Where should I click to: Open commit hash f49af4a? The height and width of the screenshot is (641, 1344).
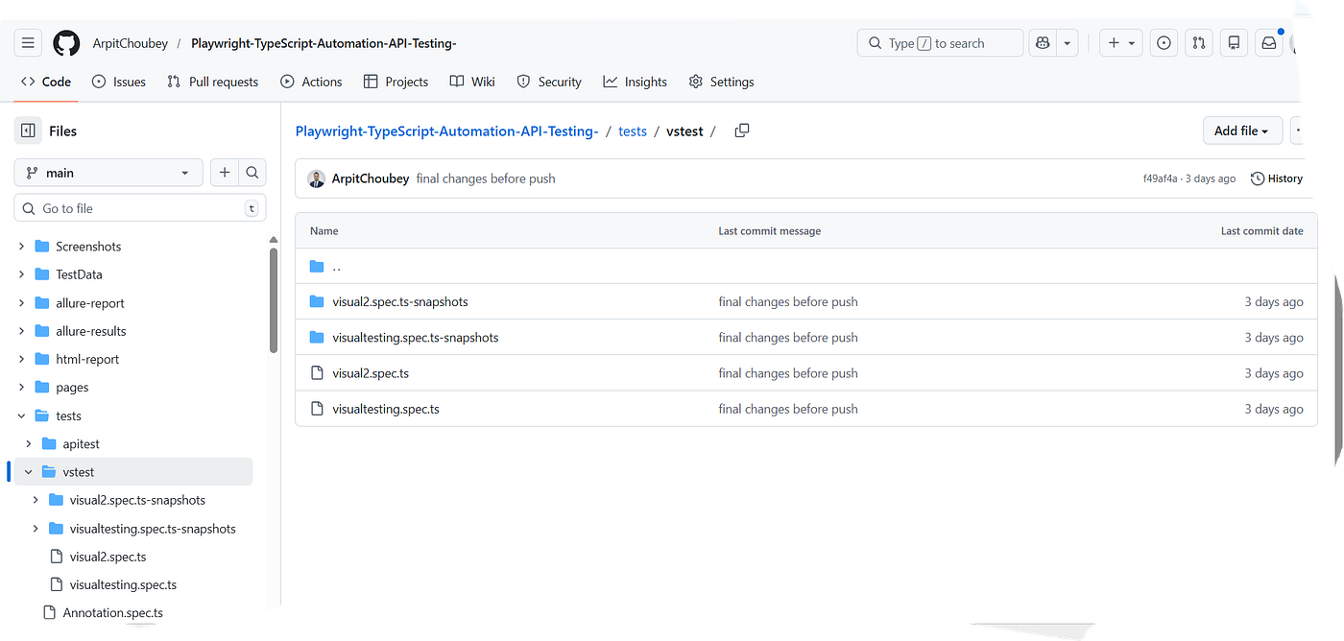(x=1162, y=178)
